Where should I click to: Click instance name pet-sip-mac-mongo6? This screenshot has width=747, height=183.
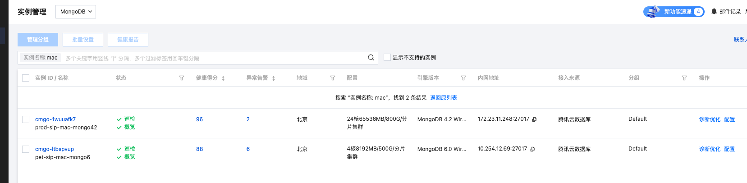(63, 157)
